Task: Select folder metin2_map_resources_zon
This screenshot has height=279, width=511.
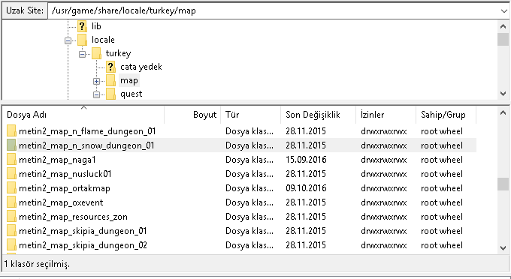Action: 73,217
